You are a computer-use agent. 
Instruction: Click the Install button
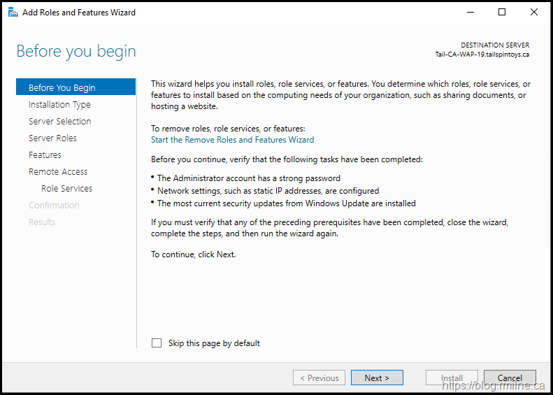pos(452,378)
